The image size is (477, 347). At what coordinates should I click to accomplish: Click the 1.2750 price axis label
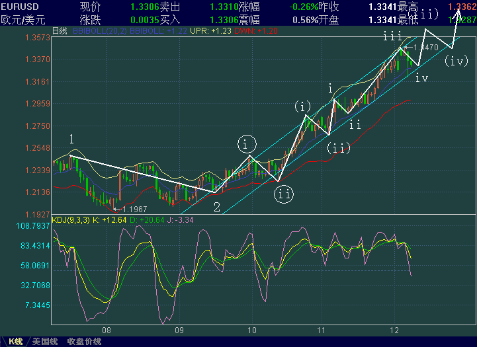click(38, 126)
